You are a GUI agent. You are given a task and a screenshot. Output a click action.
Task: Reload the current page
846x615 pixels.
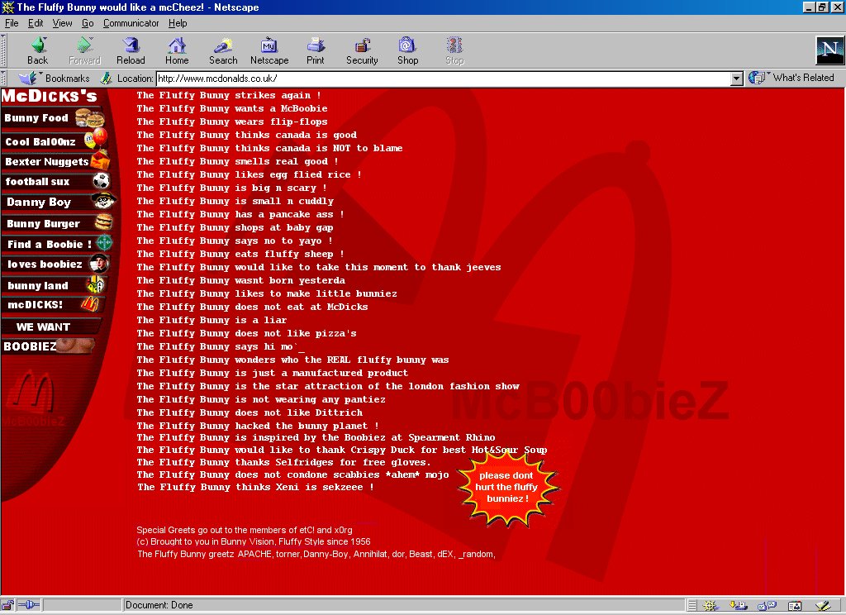131,50
